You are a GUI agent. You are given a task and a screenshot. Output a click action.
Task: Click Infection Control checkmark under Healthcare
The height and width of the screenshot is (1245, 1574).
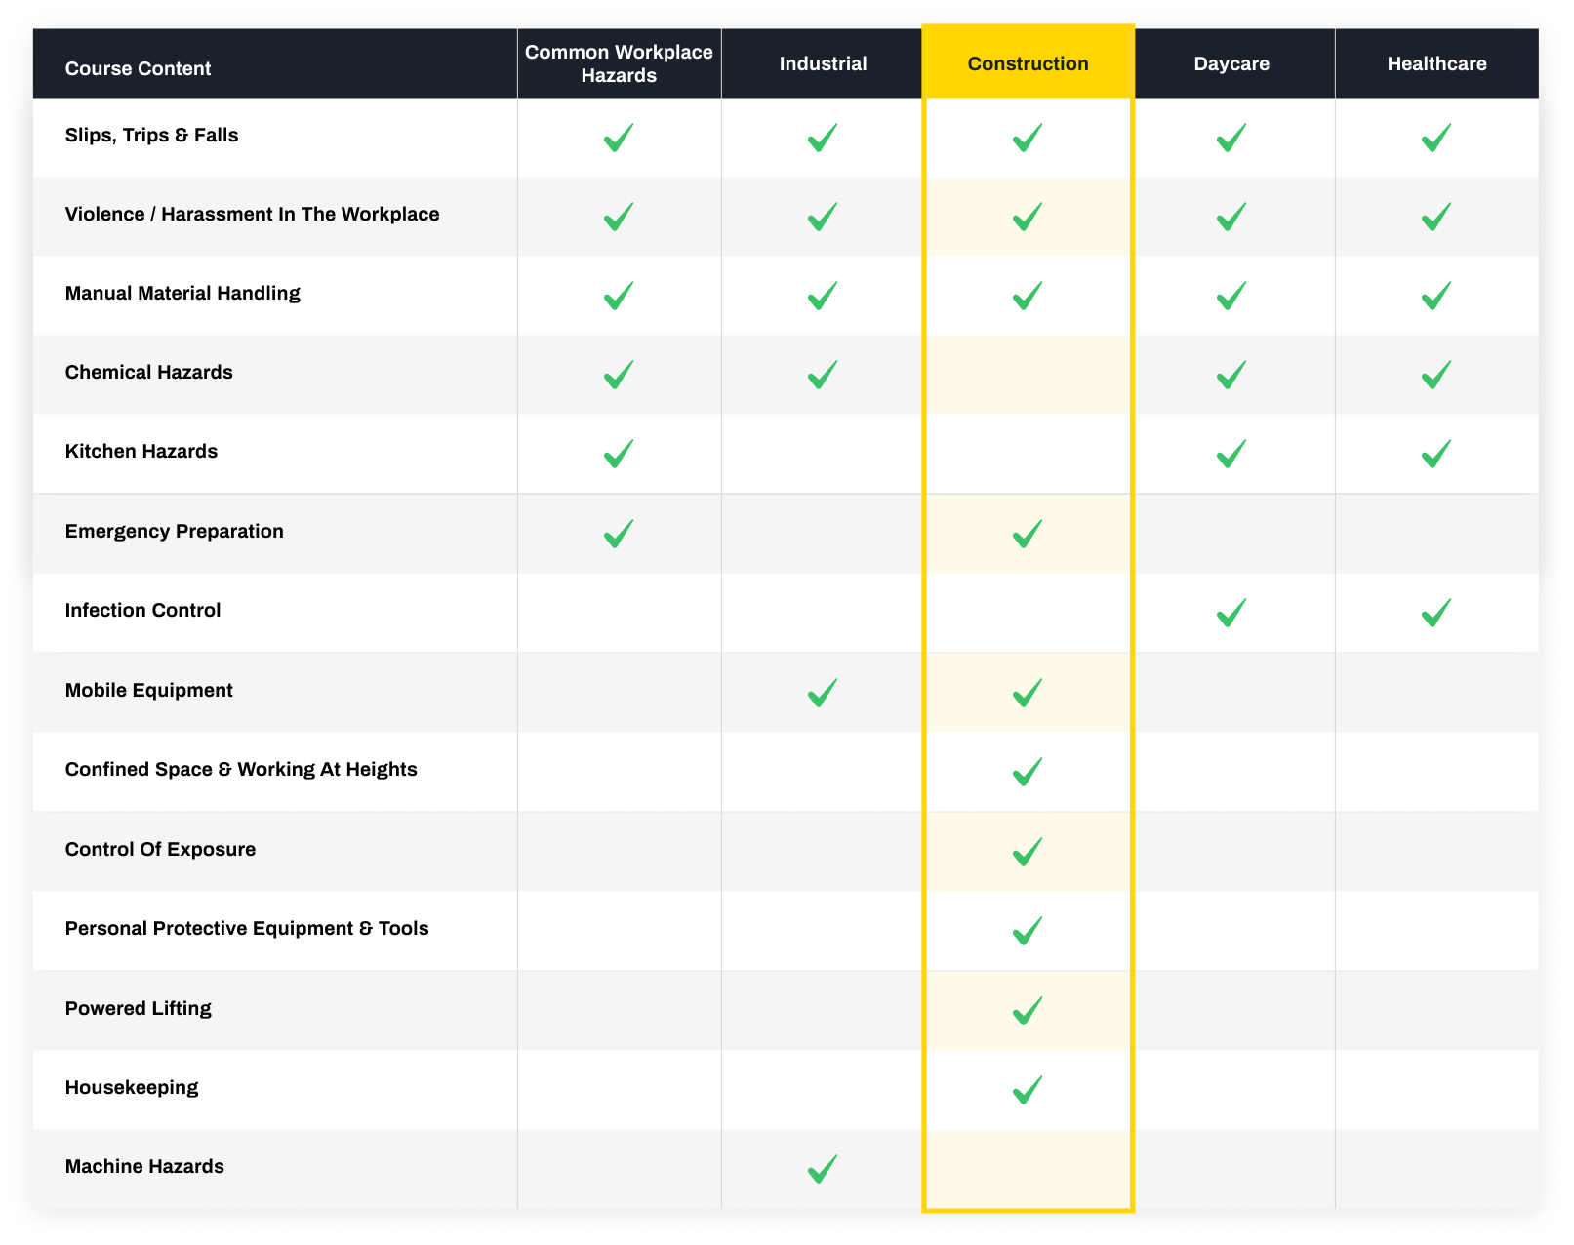point(1435,613)
